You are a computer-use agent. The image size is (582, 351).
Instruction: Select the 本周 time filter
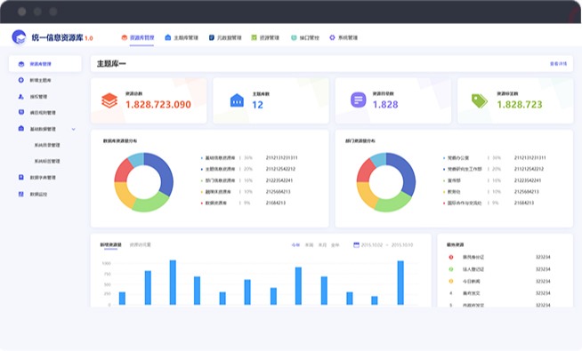tap(309, 245)
